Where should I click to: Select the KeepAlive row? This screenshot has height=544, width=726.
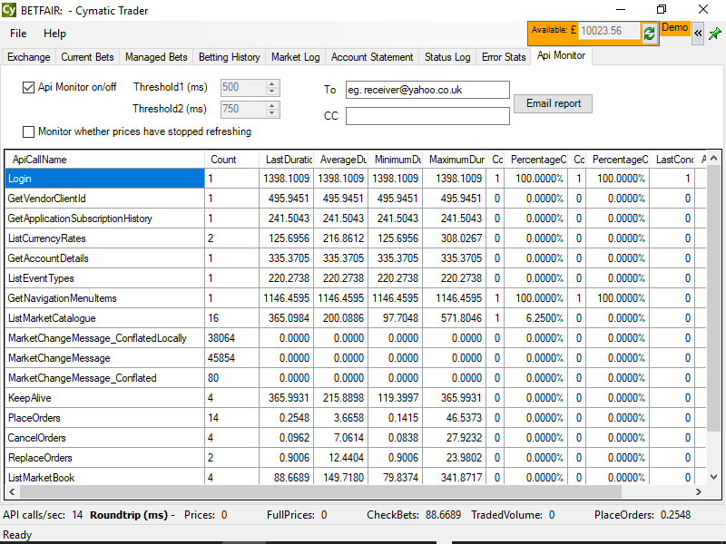[x=356, y=398]
